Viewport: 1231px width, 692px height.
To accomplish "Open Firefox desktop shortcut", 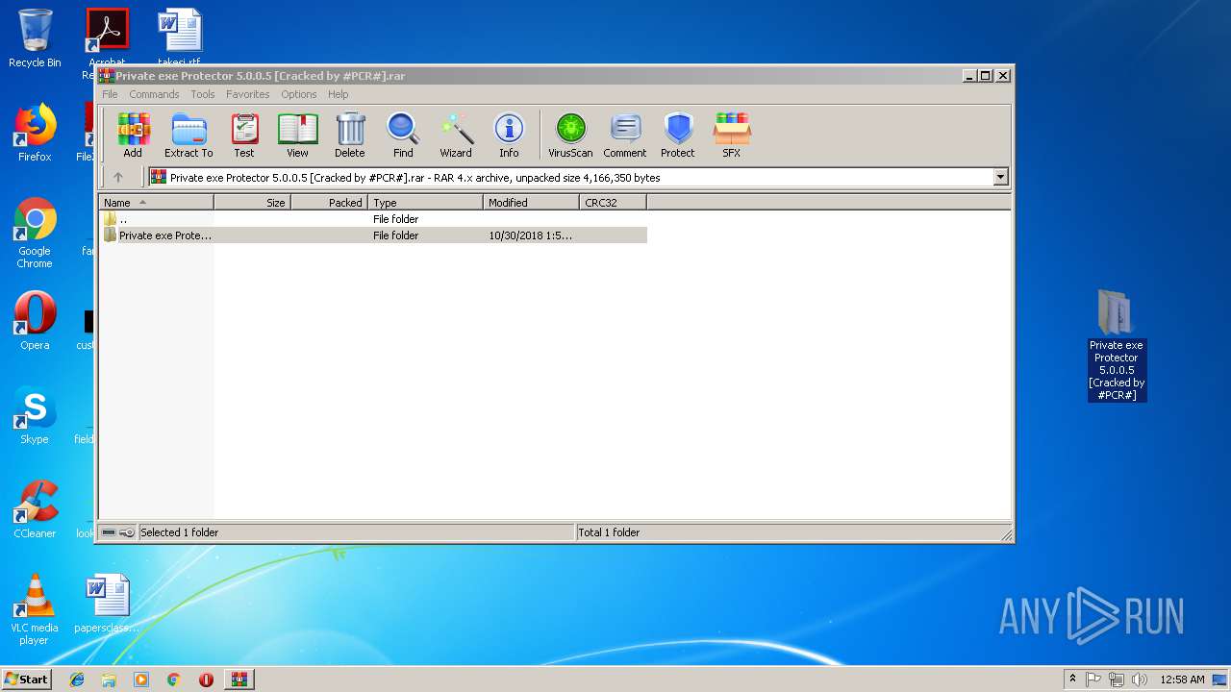I will click(35, 134).
